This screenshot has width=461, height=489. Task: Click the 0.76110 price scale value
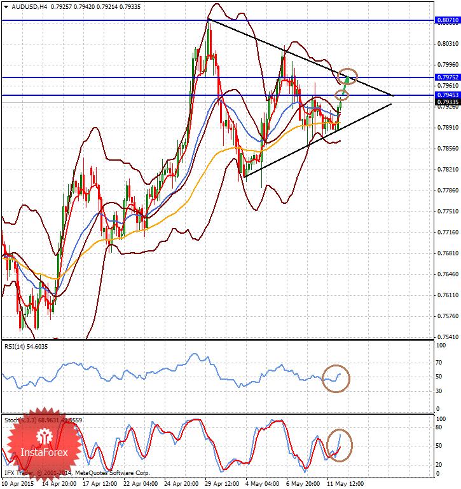tap(448, 295)
